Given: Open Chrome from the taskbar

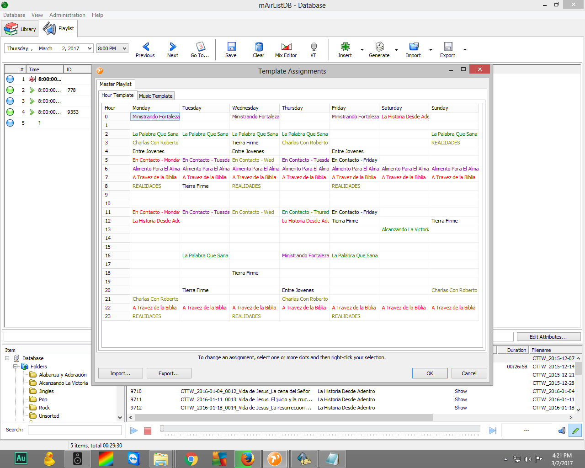Looking at the screenshot, I should [x=191, y=458].
